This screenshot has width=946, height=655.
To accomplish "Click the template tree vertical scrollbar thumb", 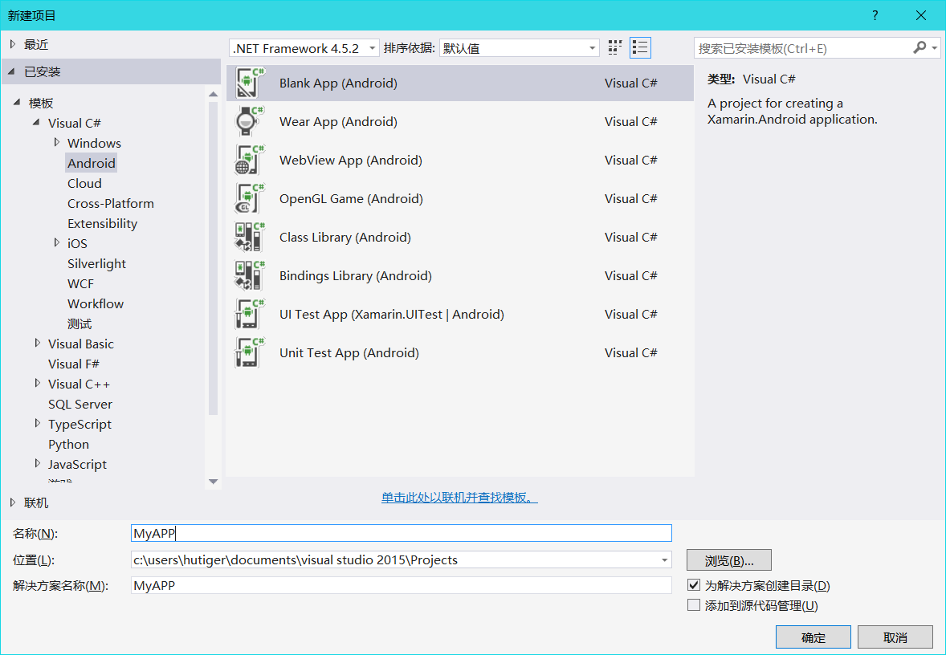I will (x=213, y=258).
